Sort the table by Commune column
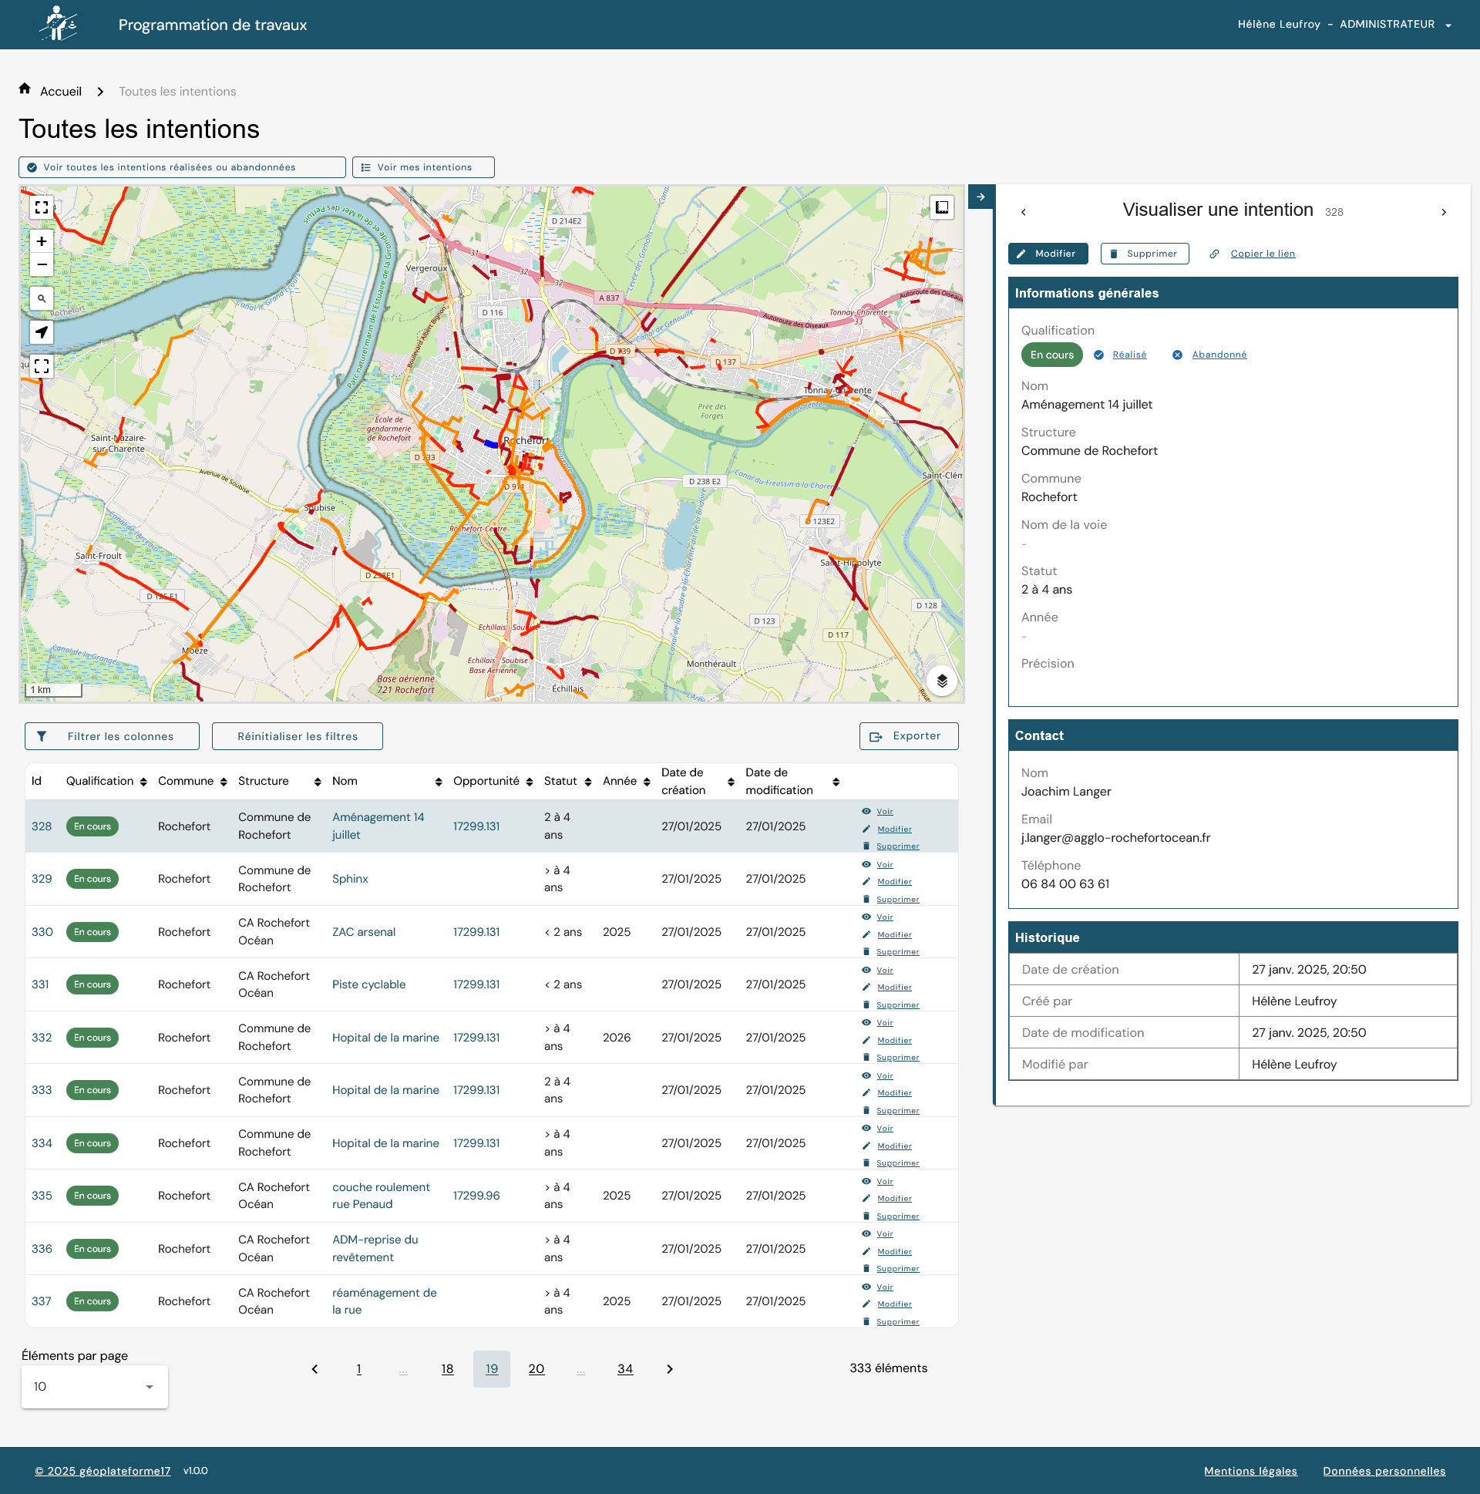 [x=224, y=782]
